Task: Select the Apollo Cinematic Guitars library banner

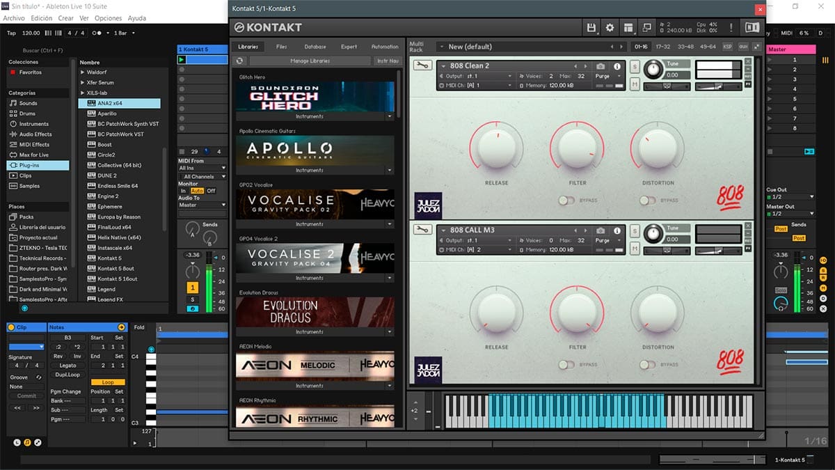Action: pyautogui.click(x=315, y=150)
